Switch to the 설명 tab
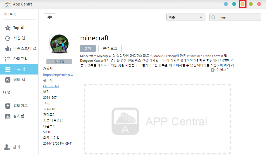266x155 pixels. 88,48
